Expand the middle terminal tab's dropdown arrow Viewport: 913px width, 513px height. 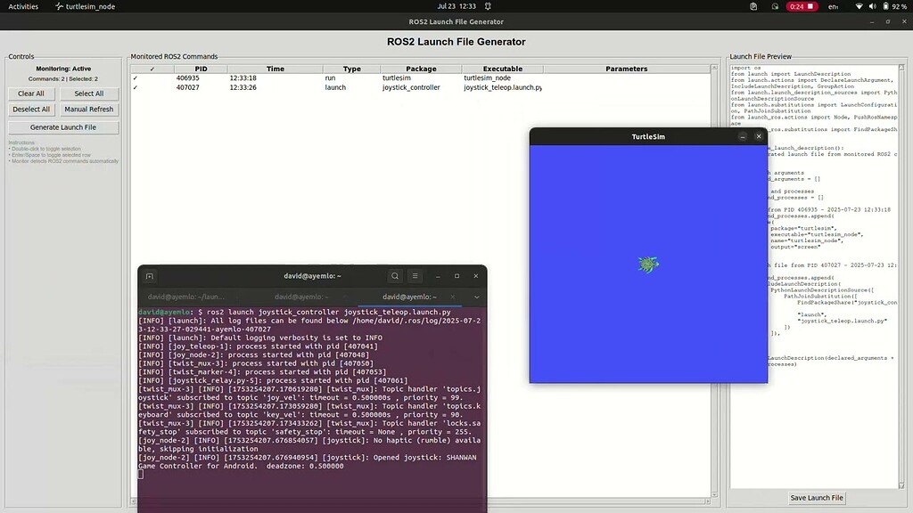point(345,296)
